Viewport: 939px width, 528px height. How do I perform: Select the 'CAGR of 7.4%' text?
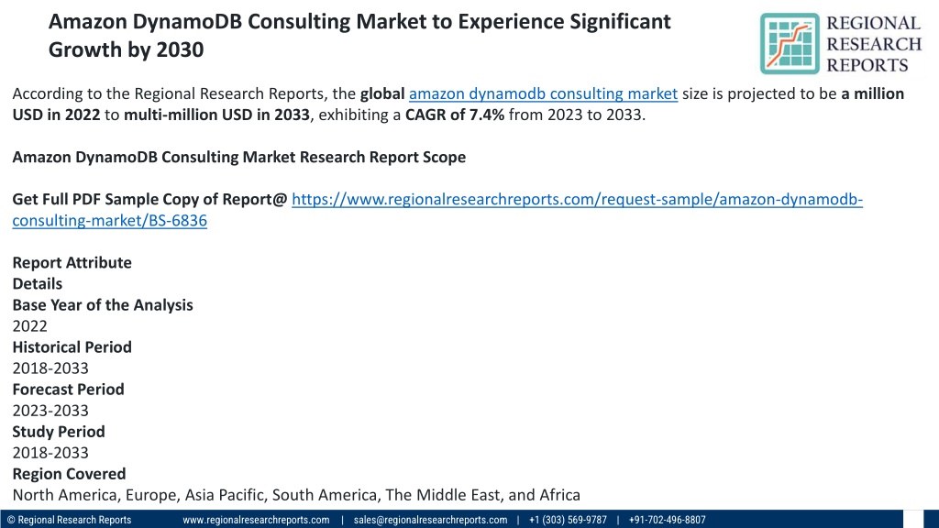(x=455, y=115)
